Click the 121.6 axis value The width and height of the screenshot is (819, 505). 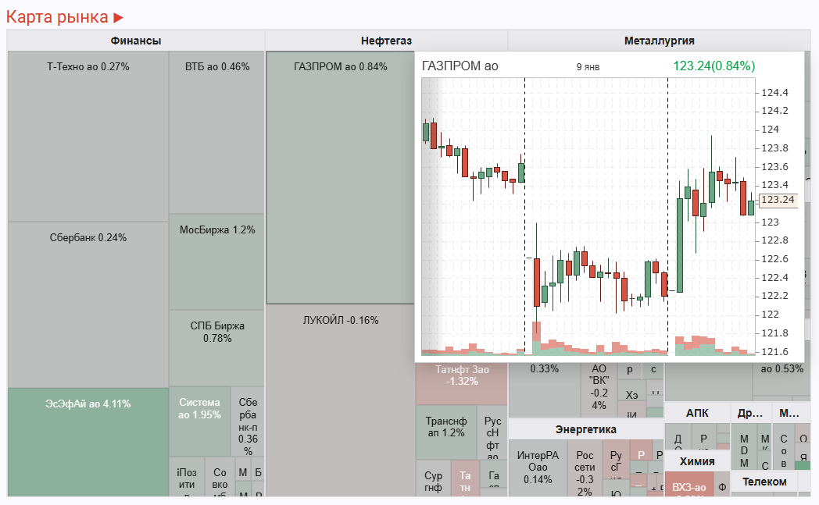[x=774, y=351]
